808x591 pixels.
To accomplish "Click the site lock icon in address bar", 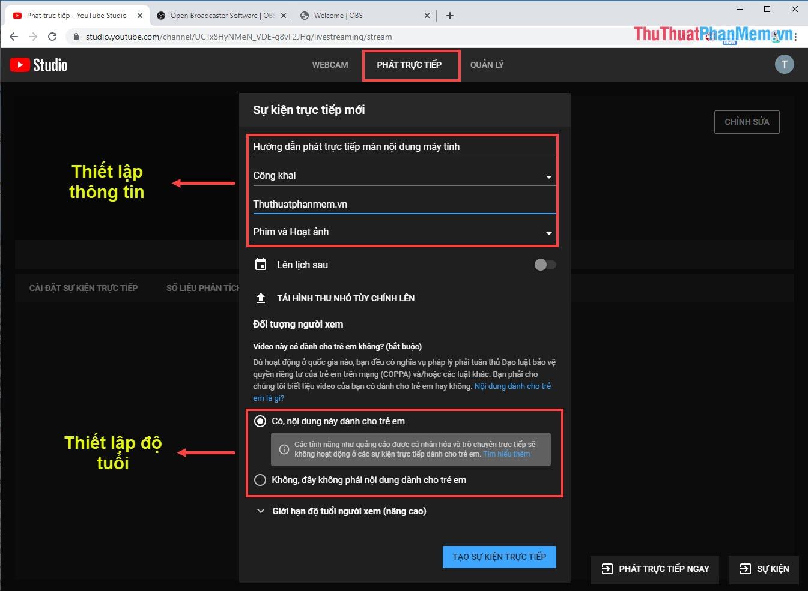I will click(x=76, y=37).
